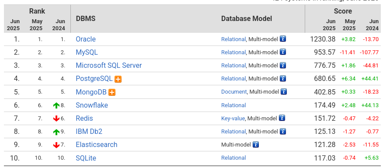
Task: Click Document model link in MongoDB row
Action: pyautogui.click(x=234, y=92)
